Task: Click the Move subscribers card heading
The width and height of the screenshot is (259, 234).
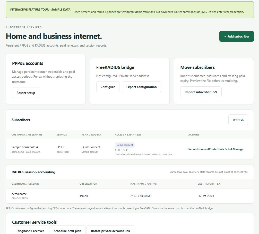Action: [197, 67]
